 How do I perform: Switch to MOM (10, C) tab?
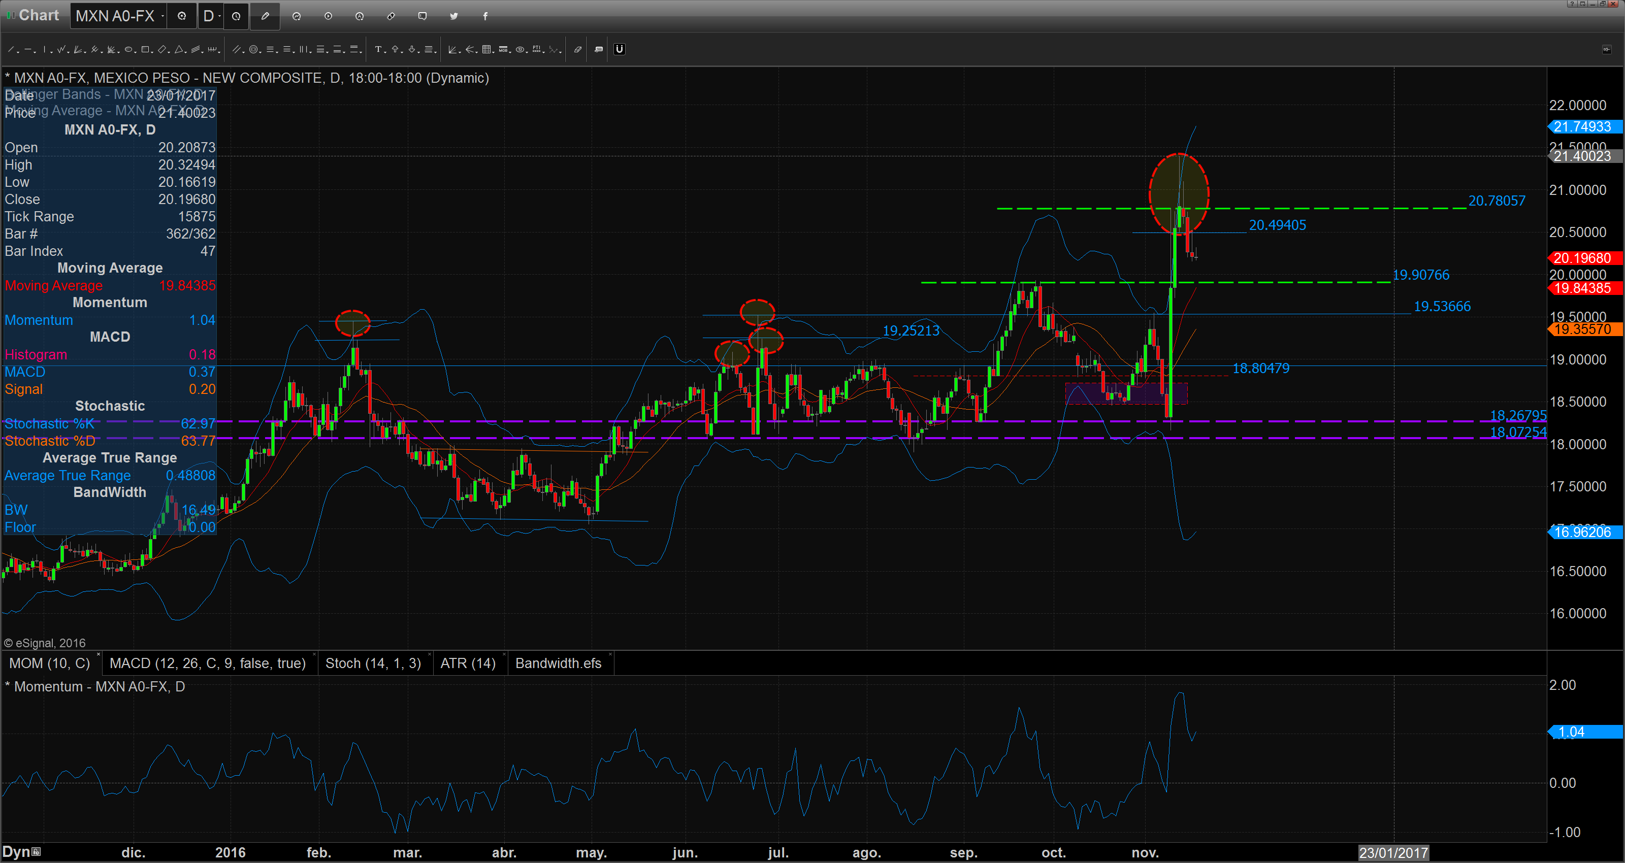tap(49, 663)
